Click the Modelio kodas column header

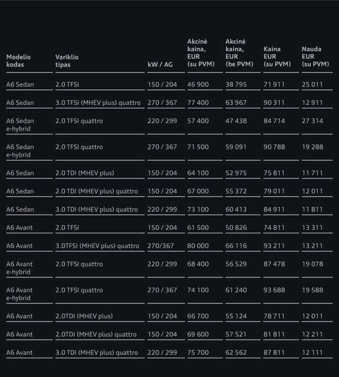[18, 61]
